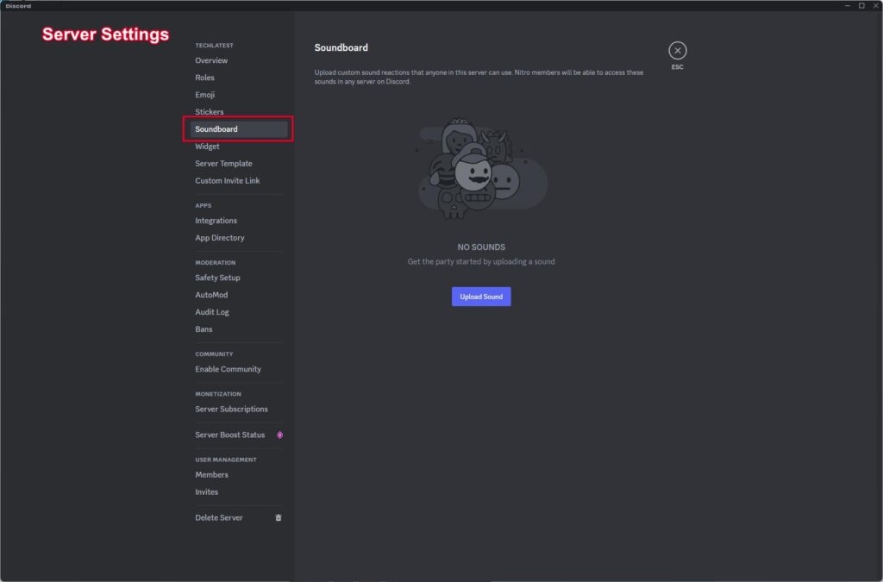
Task: Open the AutoMod settings
Action: (211, 295)
